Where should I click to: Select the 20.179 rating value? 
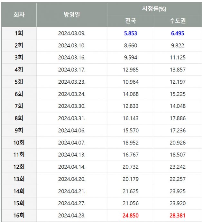click(131, 179)
